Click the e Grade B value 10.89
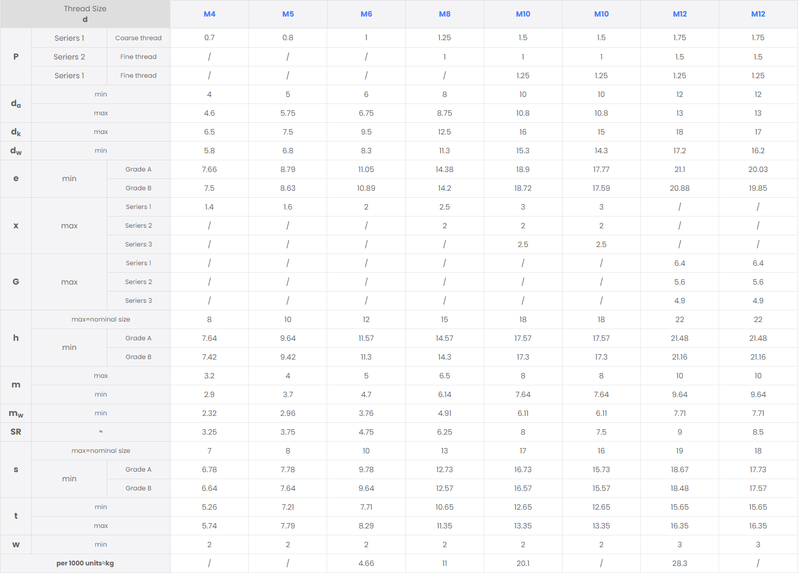 [366, 188]
